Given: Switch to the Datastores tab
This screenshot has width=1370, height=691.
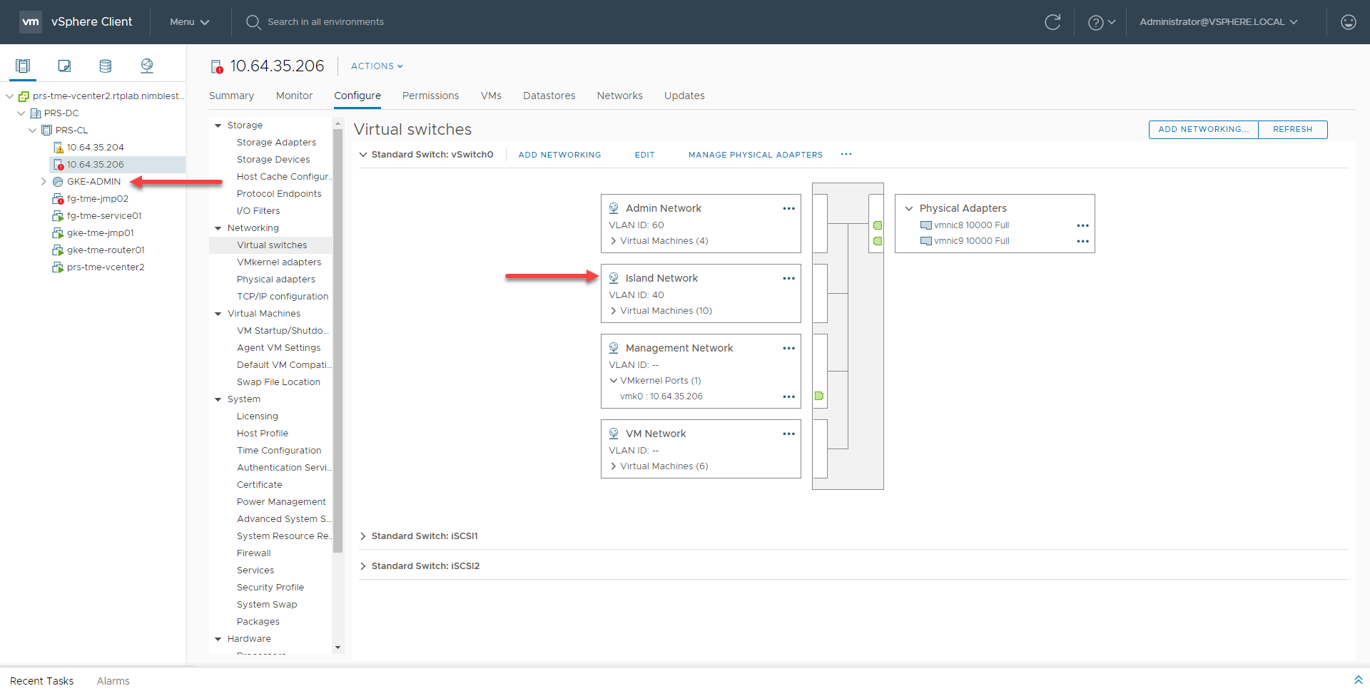Looking at the screenshot, I should click(549, 96).
